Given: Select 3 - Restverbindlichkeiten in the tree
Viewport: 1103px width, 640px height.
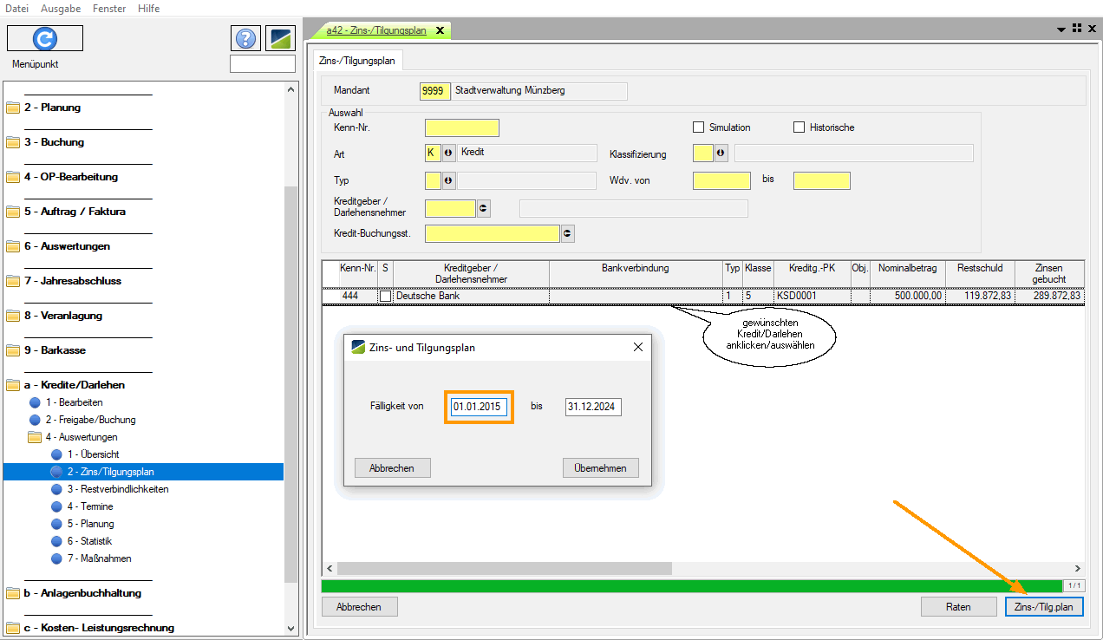Looking at the screenshot, I should [x=117, y=489].
